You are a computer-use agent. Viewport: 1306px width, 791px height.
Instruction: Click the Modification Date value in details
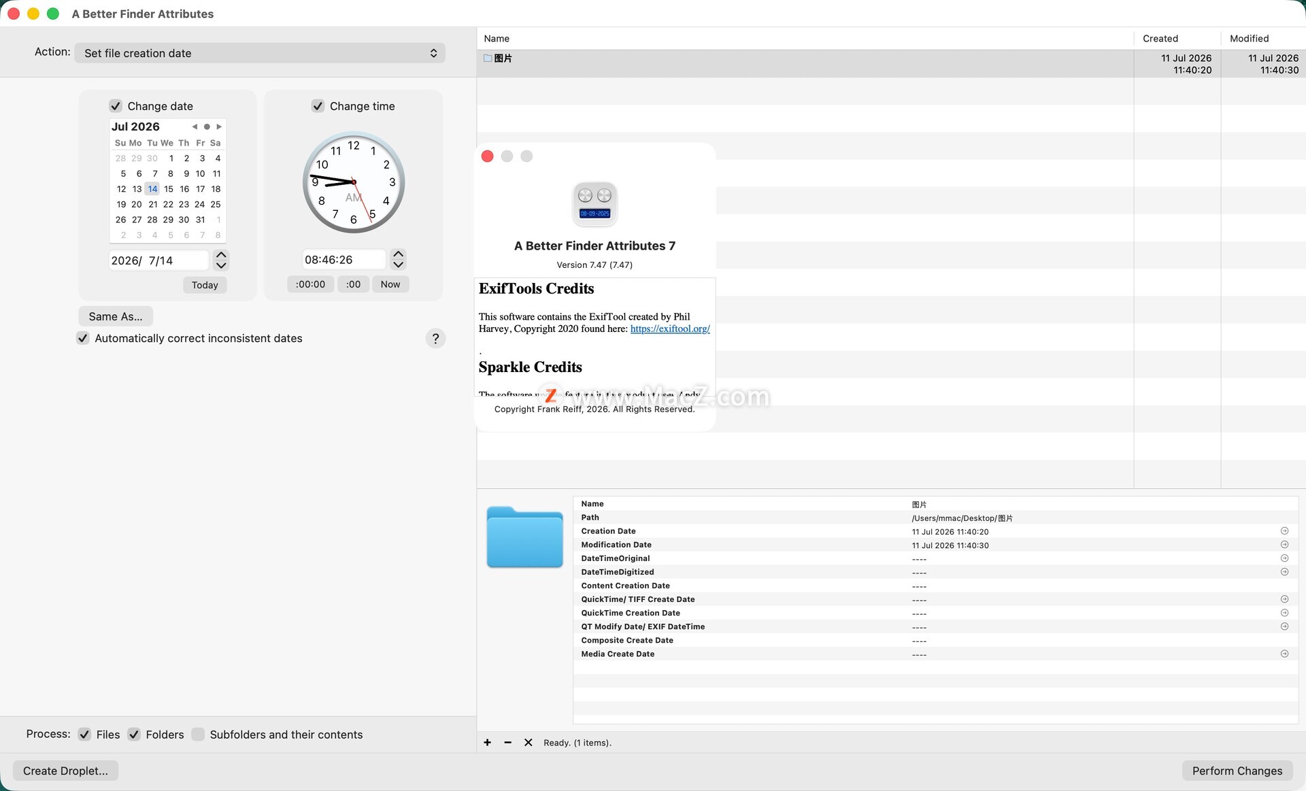pyautogui.click(x=950, y=545)
